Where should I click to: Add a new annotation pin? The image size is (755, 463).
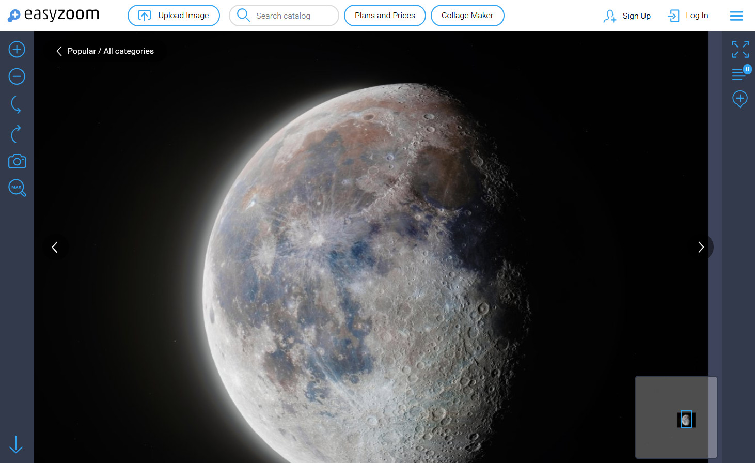(x=740, y=99)
